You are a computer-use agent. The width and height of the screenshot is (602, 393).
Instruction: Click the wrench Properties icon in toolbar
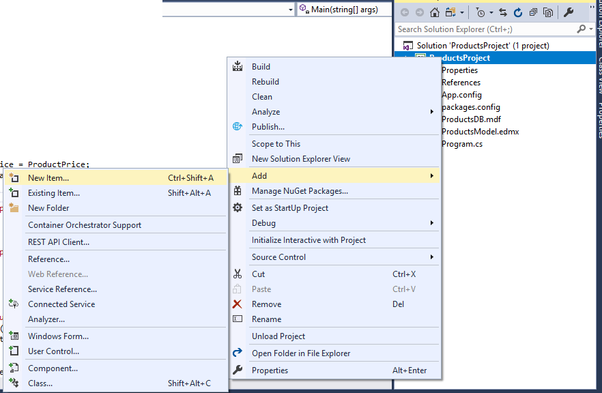[569, 12]
